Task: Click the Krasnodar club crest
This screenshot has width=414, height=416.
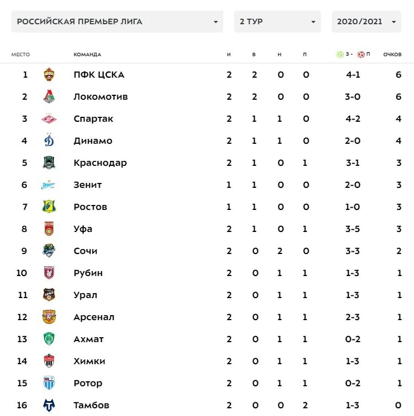Action: coord(49,163)
